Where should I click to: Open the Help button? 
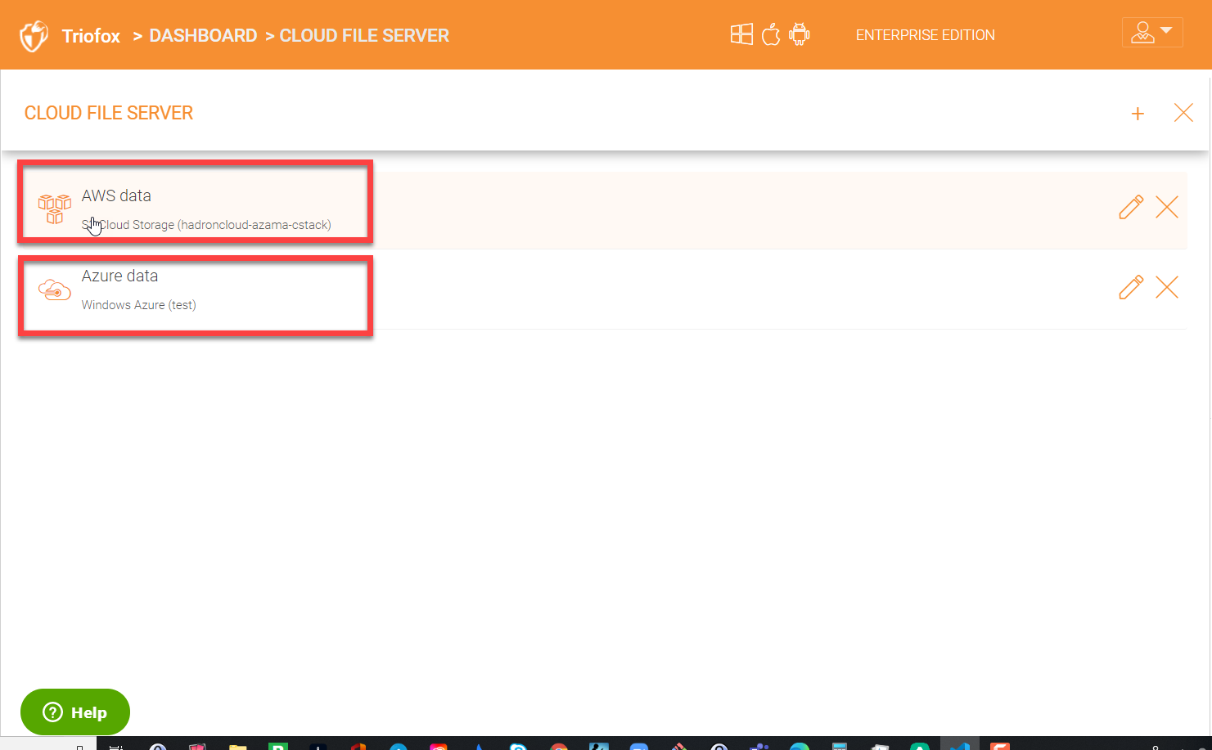click(x=75, y=712)
